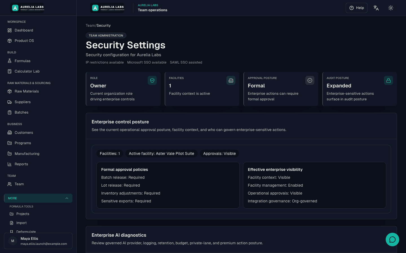Click the Raw Materials box icon
Viewport: 406px width, 253px height.
tap(10, 91)
